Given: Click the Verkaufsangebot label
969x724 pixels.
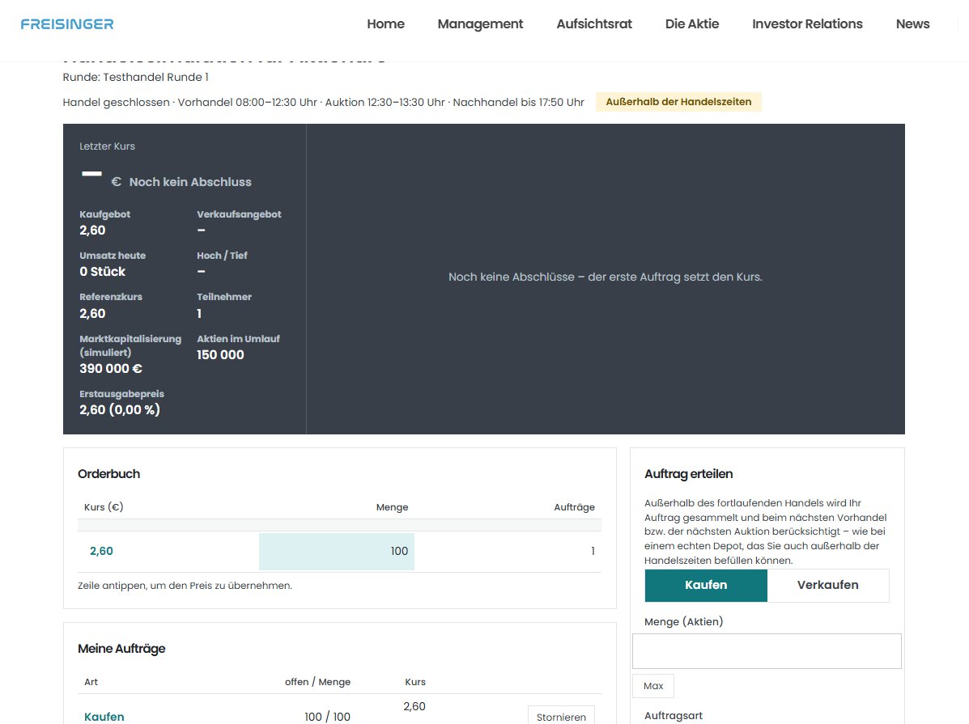Looking at the screenshot, I should point(239,214).
